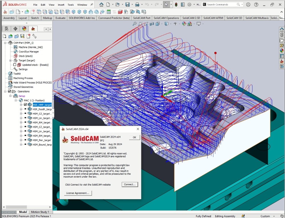Open the DimXpert crosshair tab
This screenshot has height=218, width=285.
(15, 29)
